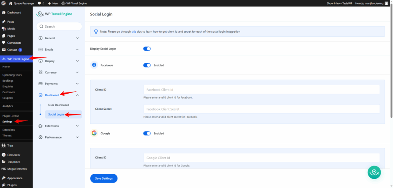This screenshot has height=188, width=393.
Task: Click the WordPress logo icon in admin bar
Action: (3, 3)
